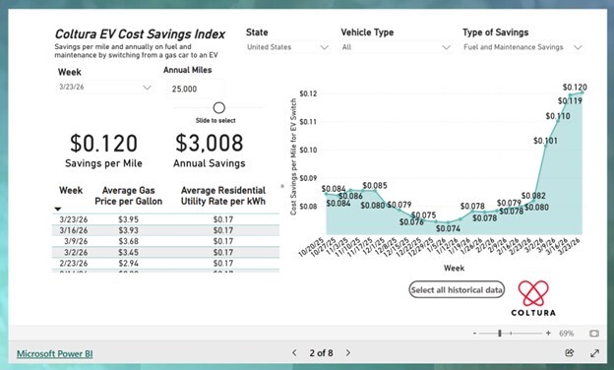
Task: Click Average Gas Price per Gallon header
Action: pos(129,196)
